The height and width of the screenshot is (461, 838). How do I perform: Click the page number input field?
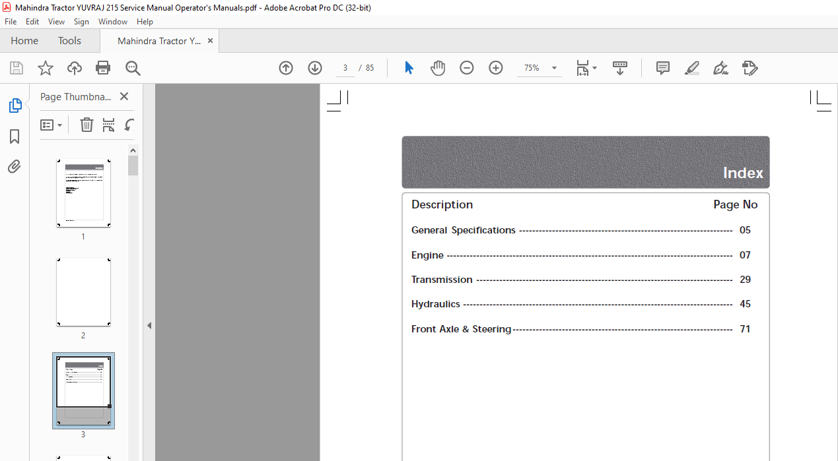tap(345, 68)
